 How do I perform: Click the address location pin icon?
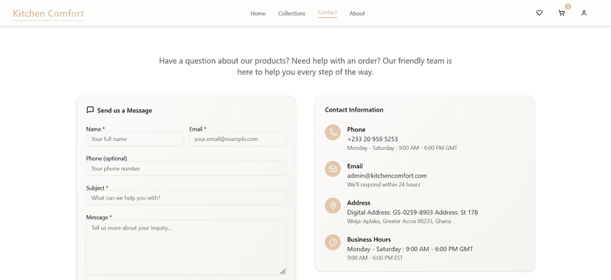(333, 205)
